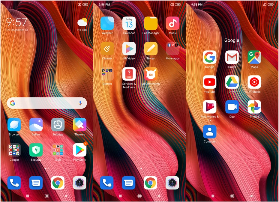Viewport: 279px width, 202px height.
Task: Open YouTube in the Google folder
Action: (210, 82)
